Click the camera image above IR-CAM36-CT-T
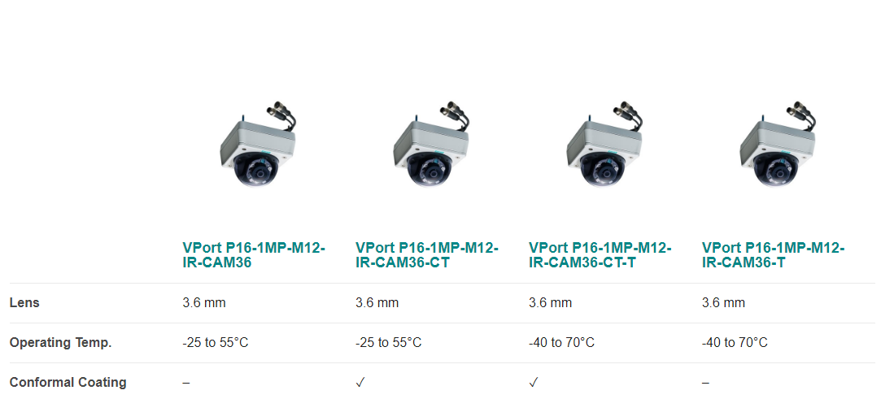This screenshot has height=399, width=894. [604, 144]
